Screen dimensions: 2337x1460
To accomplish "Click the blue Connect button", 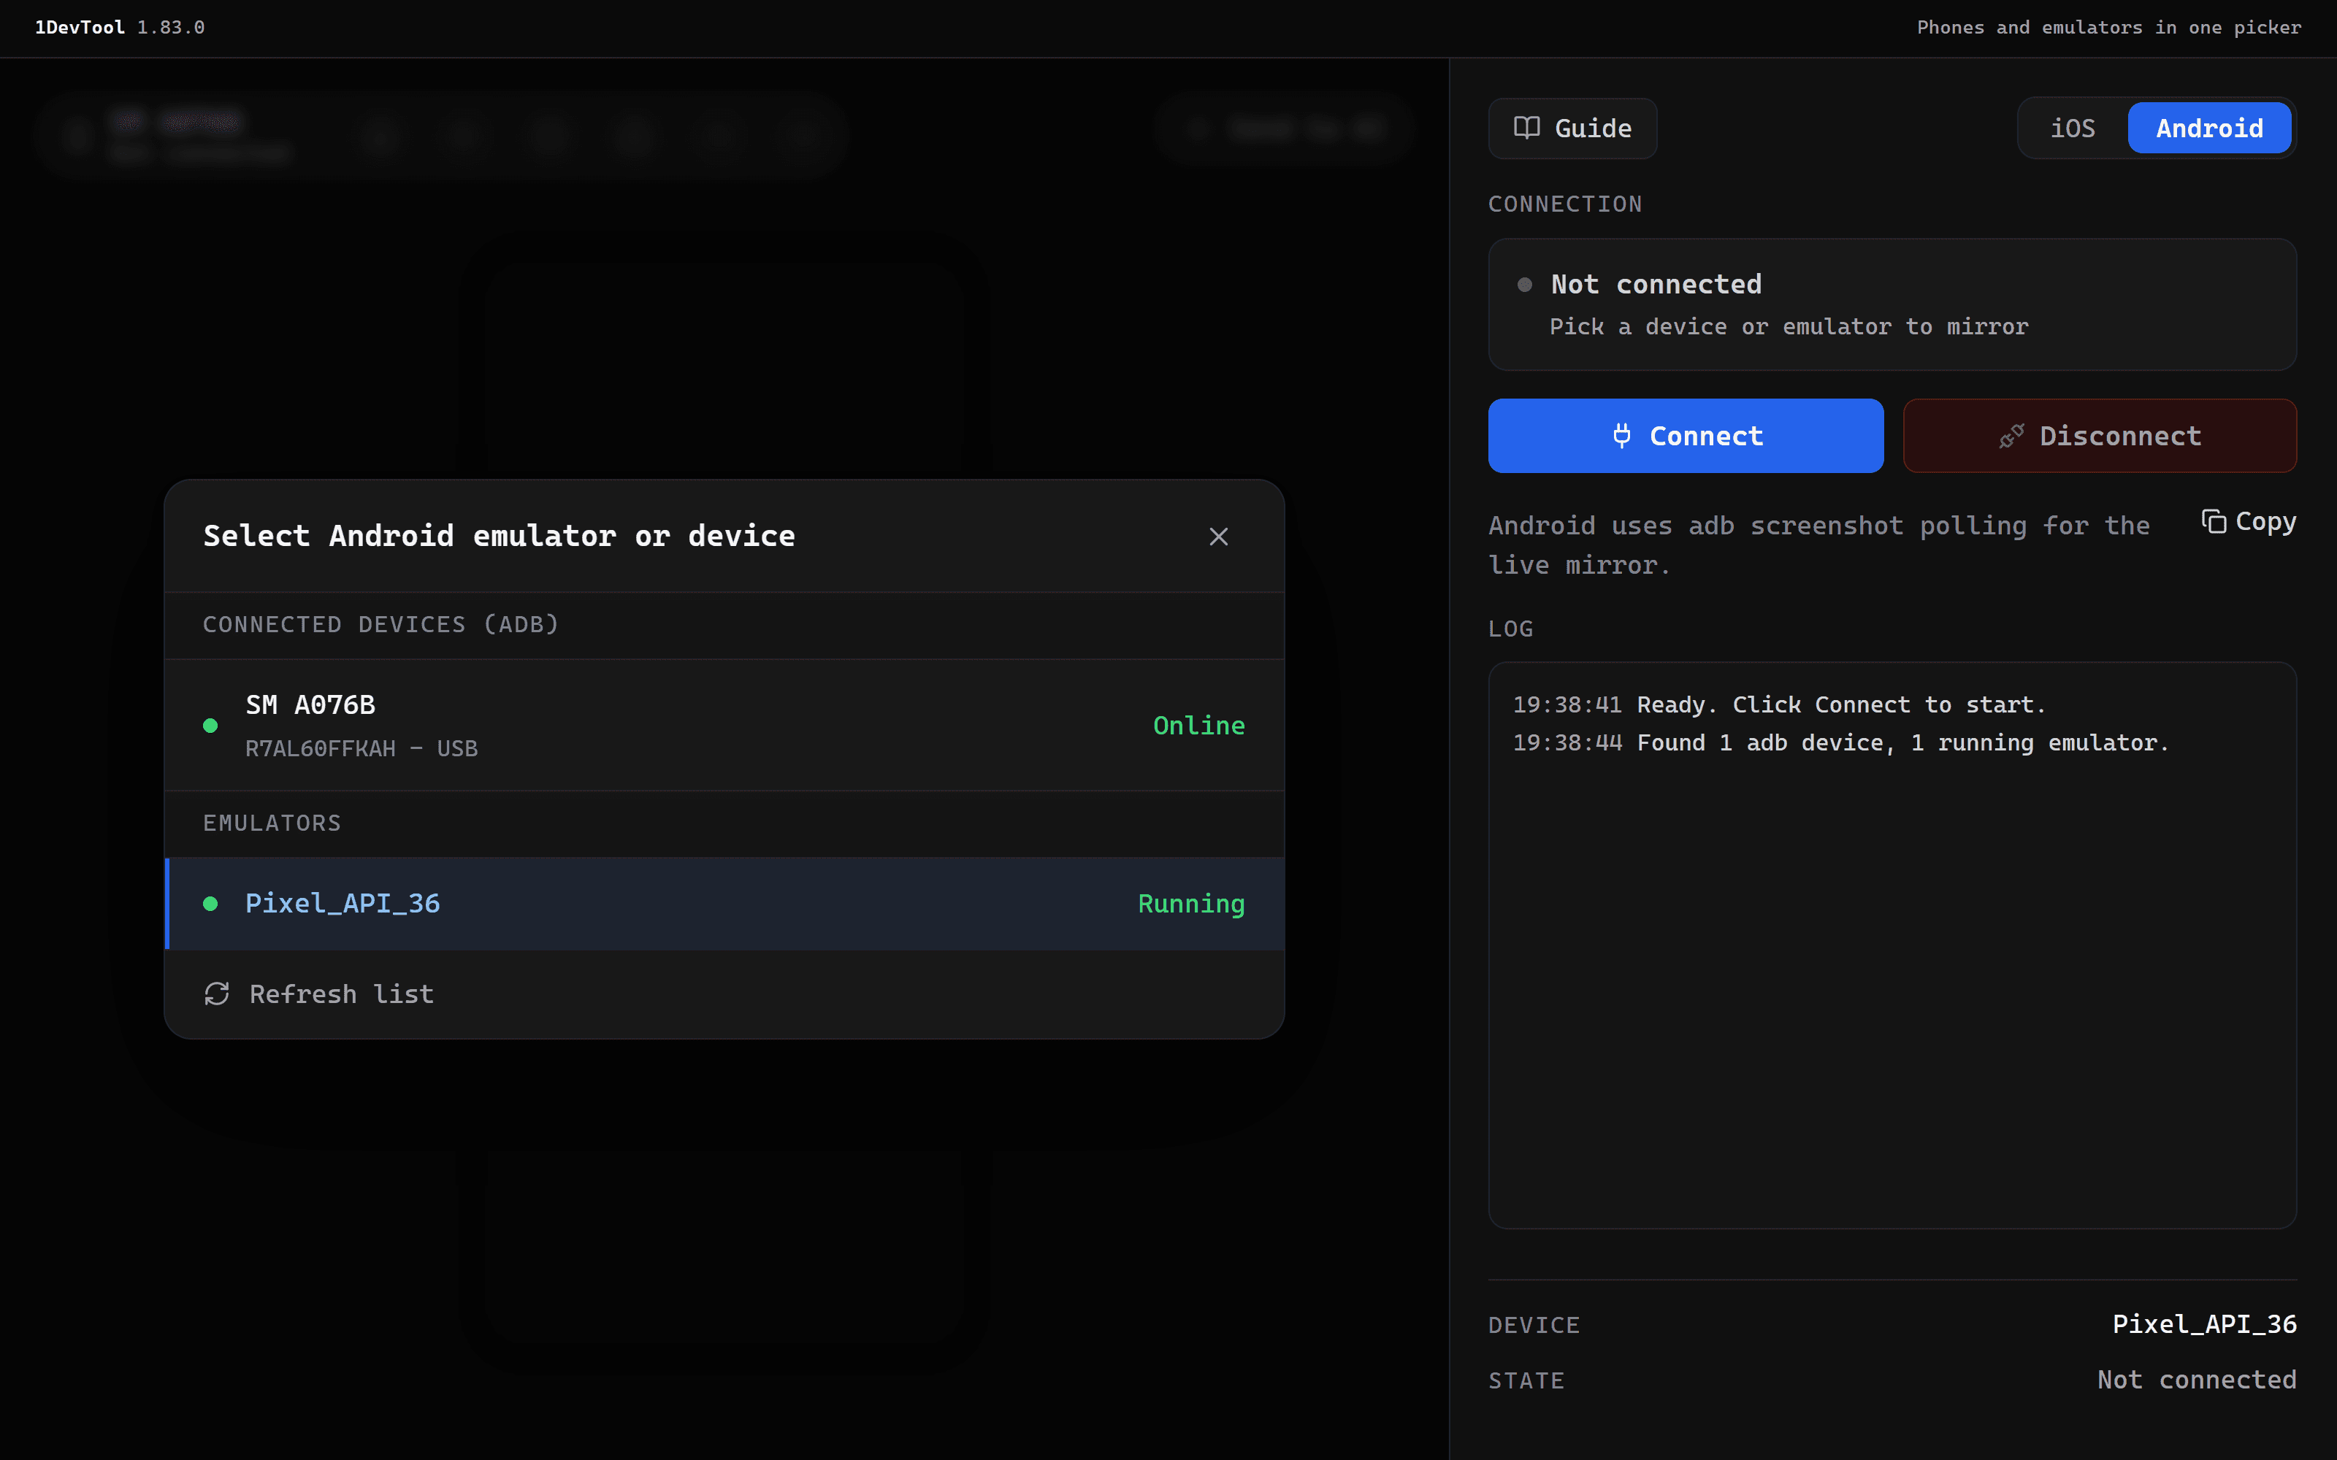I will point(1685,436).
